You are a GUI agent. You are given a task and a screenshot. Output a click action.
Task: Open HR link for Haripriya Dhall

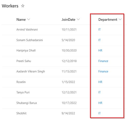(100, 50)
